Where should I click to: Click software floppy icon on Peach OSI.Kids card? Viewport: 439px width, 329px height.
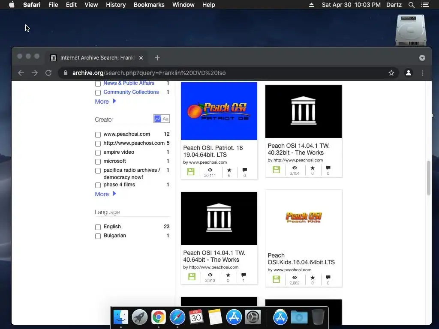277,279
